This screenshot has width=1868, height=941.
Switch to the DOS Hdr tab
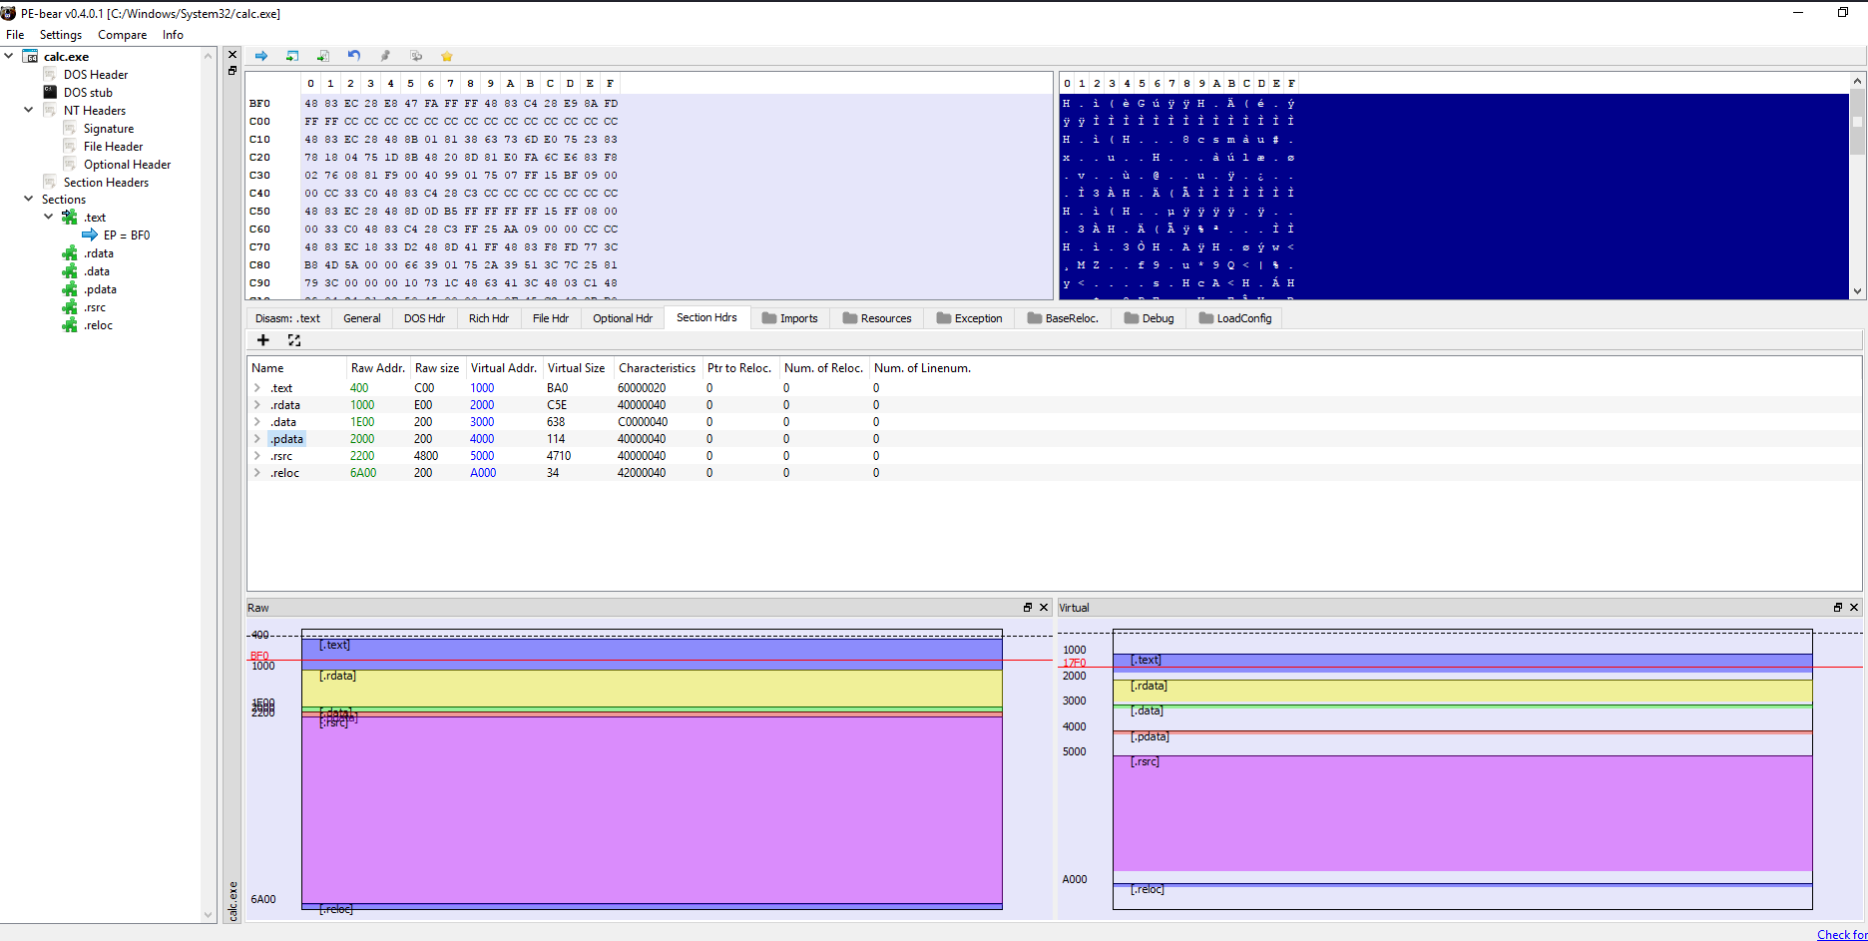tap(424, 318)
